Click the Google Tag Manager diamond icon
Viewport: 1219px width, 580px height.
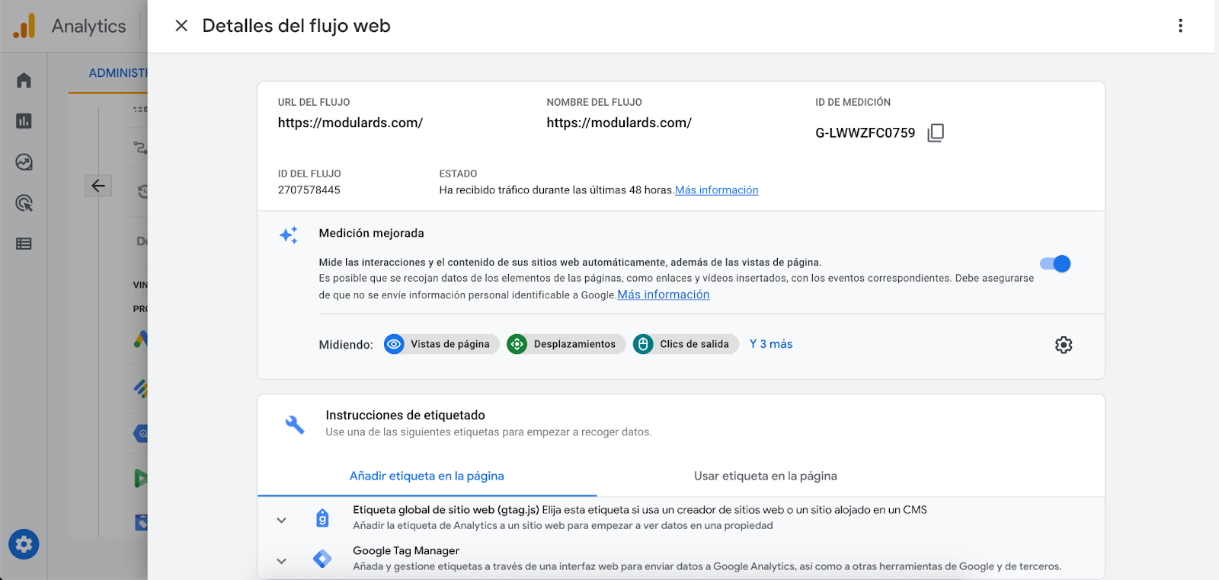click(x=322, y=559)
